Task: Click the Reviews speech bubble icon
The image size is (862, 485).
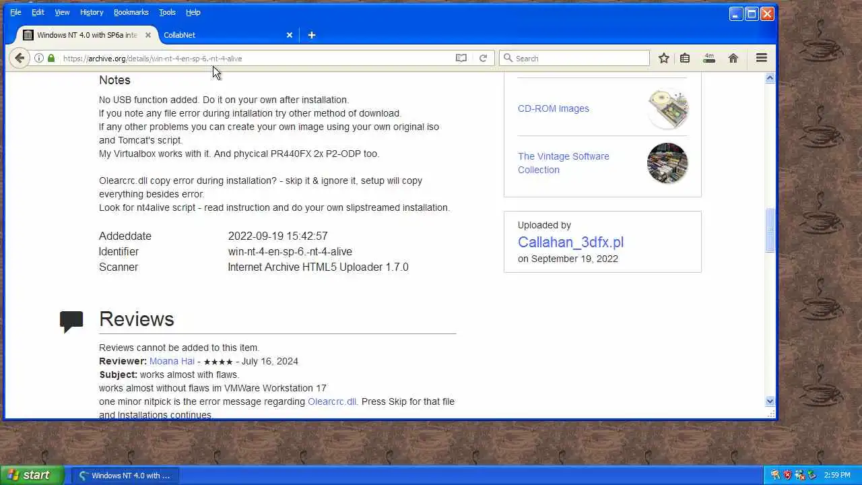Action: (x=71, y=321)
